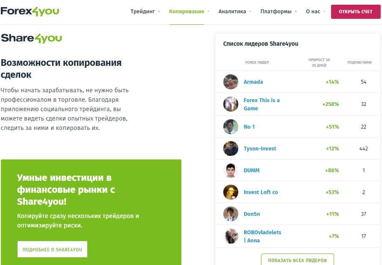This screenshot has width=382, height=265.
Task: Open the Платформы dropdown menu
Action: pos(278,12)
